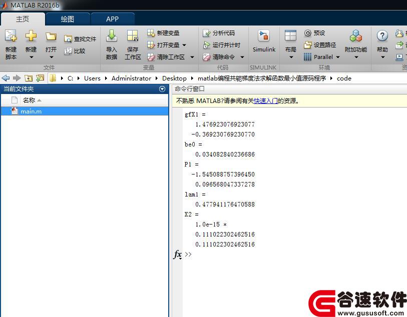Image resolution: width=407 pixels, height=317 pixels.
Task: Click Open Variable (打开变量)
Action: pos(163,45)
